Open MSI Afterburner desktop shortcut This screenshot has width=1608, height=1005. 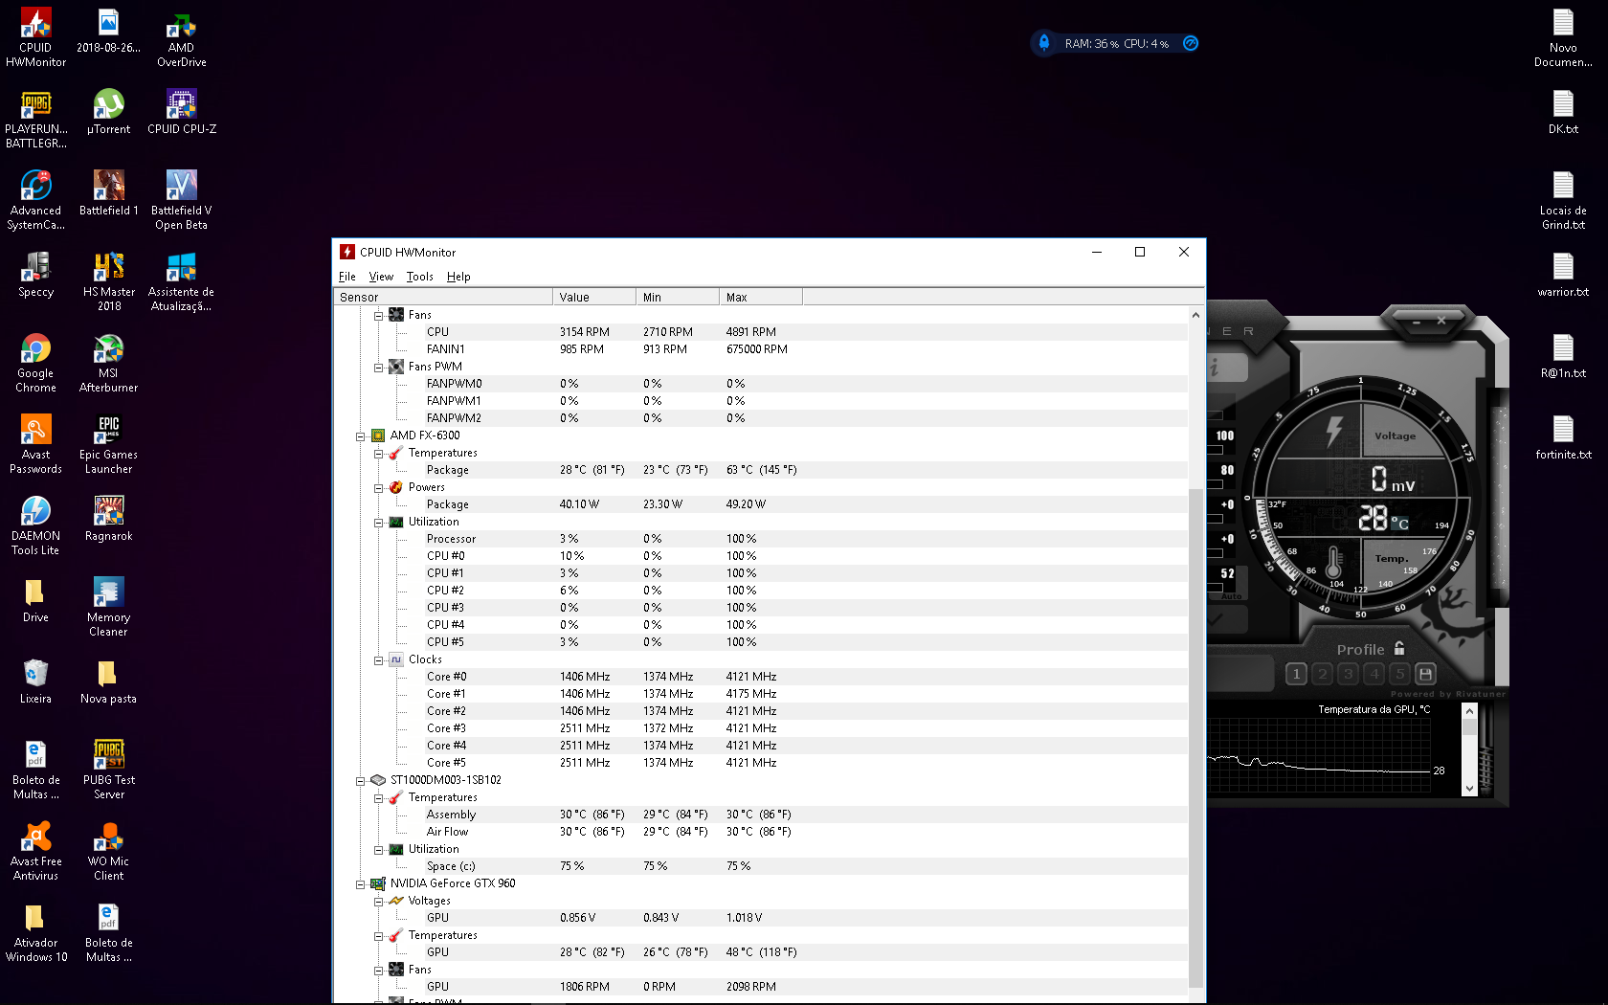point(108,364)
